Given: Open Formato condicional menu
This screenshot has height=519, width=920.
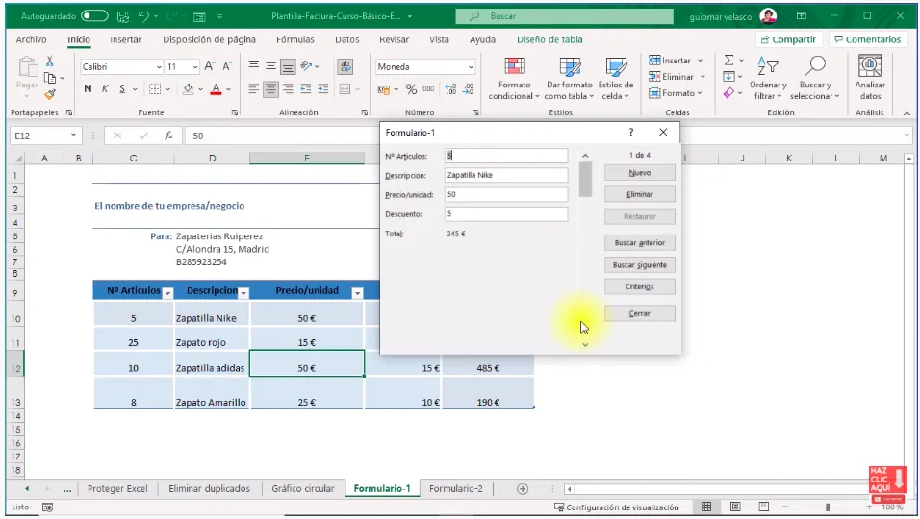Looking at the screenshot, I should [514, 79].
